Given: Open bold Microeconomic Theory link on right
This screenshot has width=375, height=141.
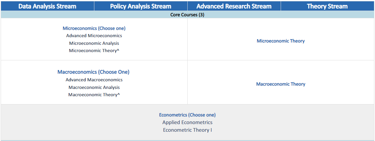Looking at the screenshot, I should [x=281, y=41].
